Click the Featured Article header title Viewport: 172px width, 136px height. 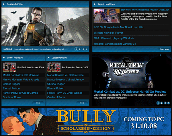[15, 4]
